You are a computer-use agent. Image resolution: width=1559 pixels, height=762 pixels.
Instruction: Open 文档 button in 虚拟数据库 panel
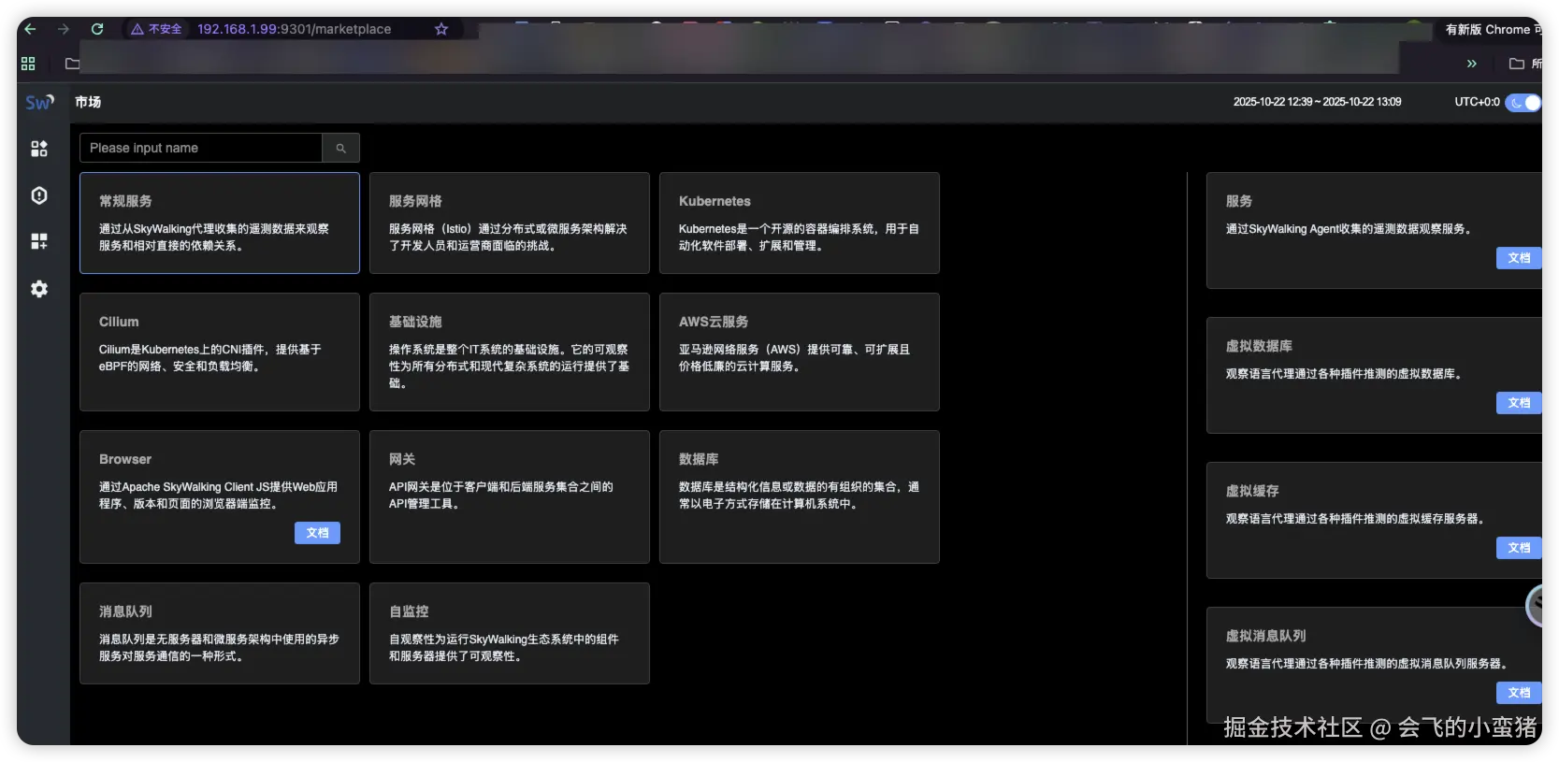point(1519,403)
